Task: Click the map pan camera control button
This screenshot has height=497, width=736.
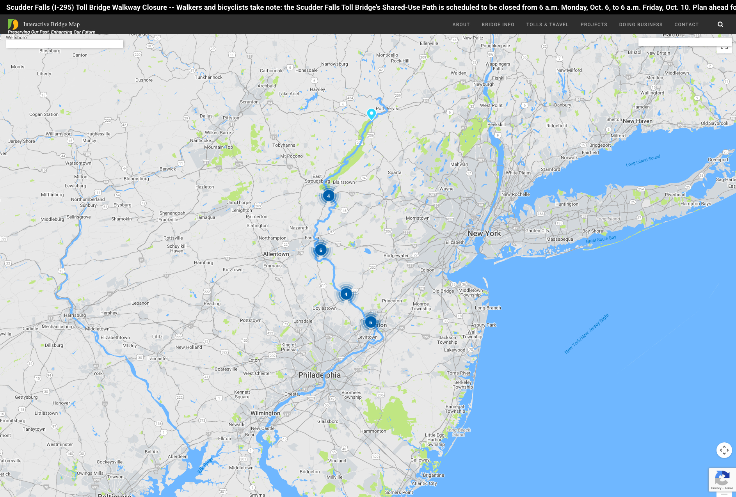Action: tap(724, 450)
